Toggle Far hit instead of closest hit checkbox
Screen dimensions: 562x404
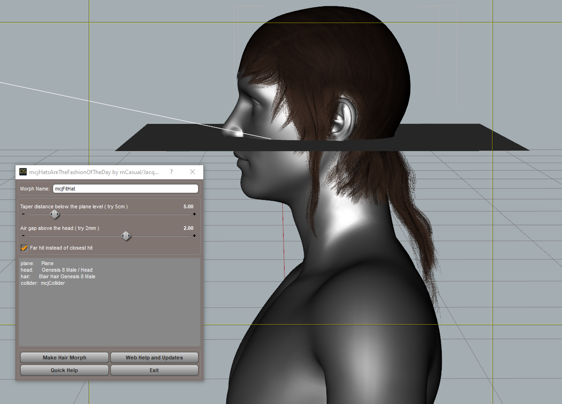click(x=24, y=248)
